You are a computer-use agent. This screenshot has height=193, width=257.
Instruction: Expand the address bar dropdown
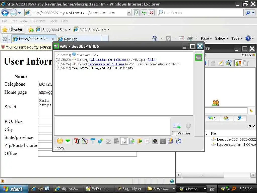(x=129, y=13)
